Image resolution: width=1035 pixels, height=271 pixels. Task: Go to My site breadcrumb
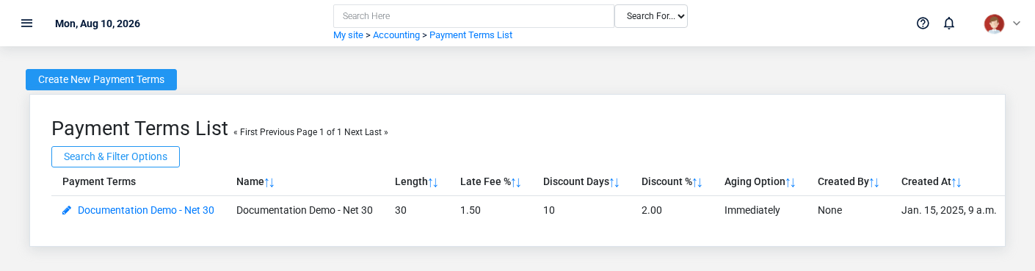[x=348, y=35]
